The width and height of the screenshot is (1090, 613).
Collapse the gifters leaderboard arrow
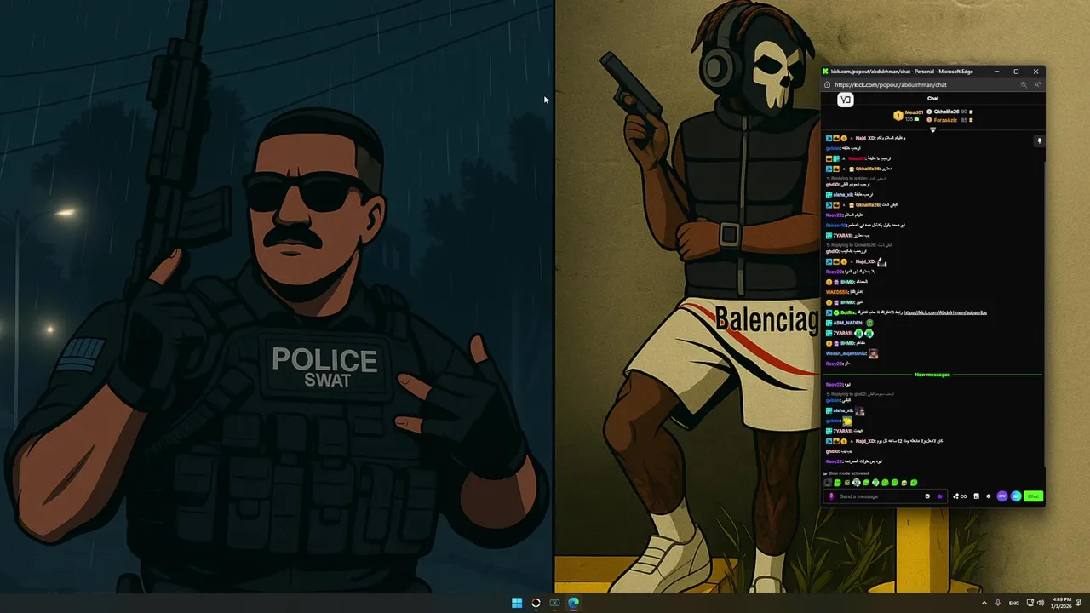pos(932,129)
